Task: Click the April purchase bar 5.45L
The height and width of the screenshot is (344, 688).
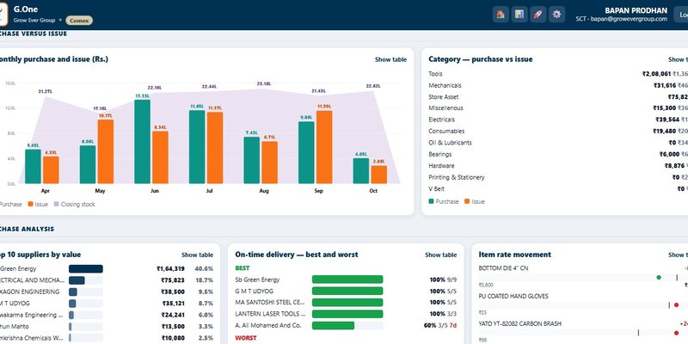Action: [x=33, y=166]
